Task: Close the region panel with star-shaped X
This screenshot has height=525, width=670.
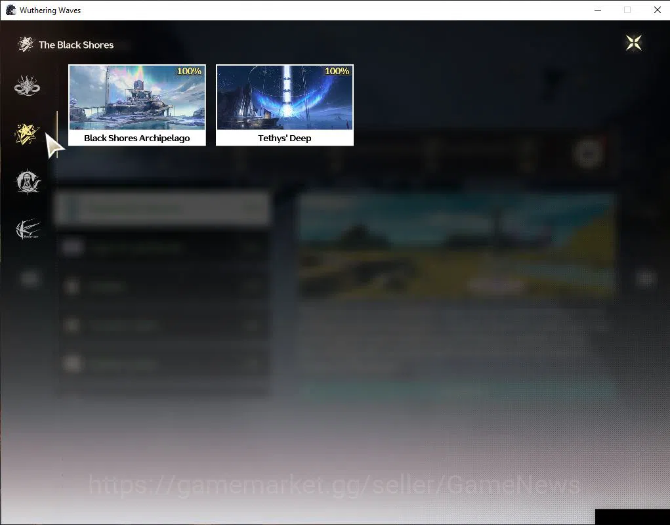Action: (634, 43)
